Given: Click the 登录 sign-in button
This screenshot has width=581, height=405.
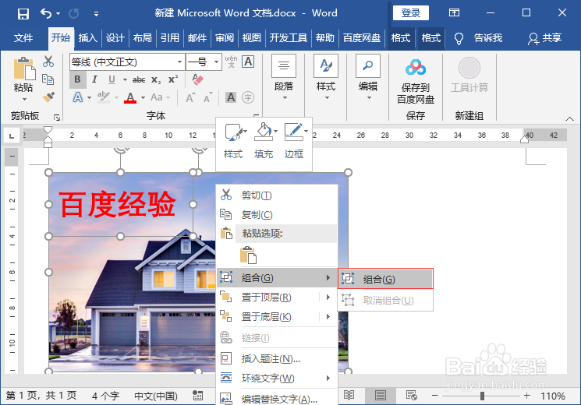Looking at the screenshot, I should (x=410, y=13).
